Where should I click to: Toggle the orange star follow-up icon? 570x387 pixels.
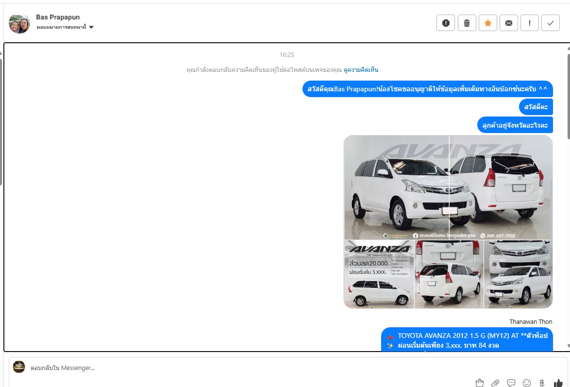pos(488,23)
